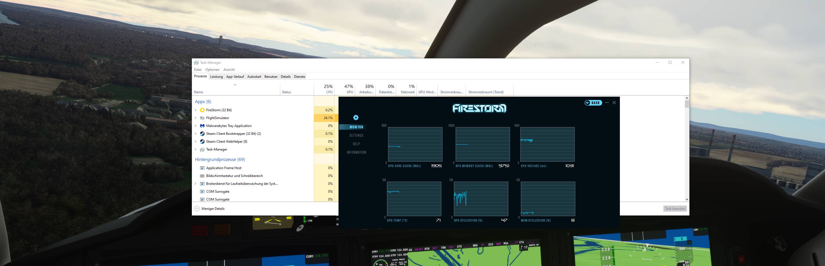The image size is (825, 266).
Task: Switch to the Details tab
Action: (285, 77)
